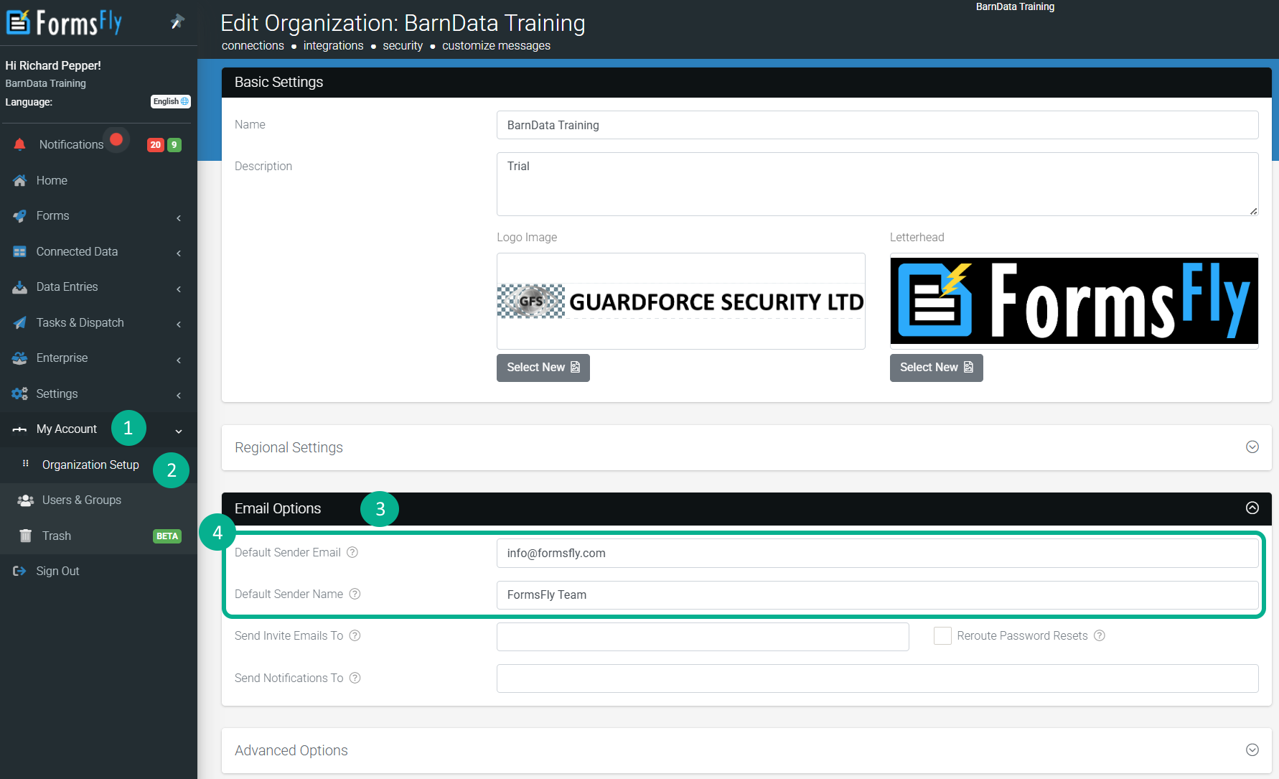Expand the Regional Settings section
This screenshot has width=1279, height=779.
click(x=1252, y=447)
